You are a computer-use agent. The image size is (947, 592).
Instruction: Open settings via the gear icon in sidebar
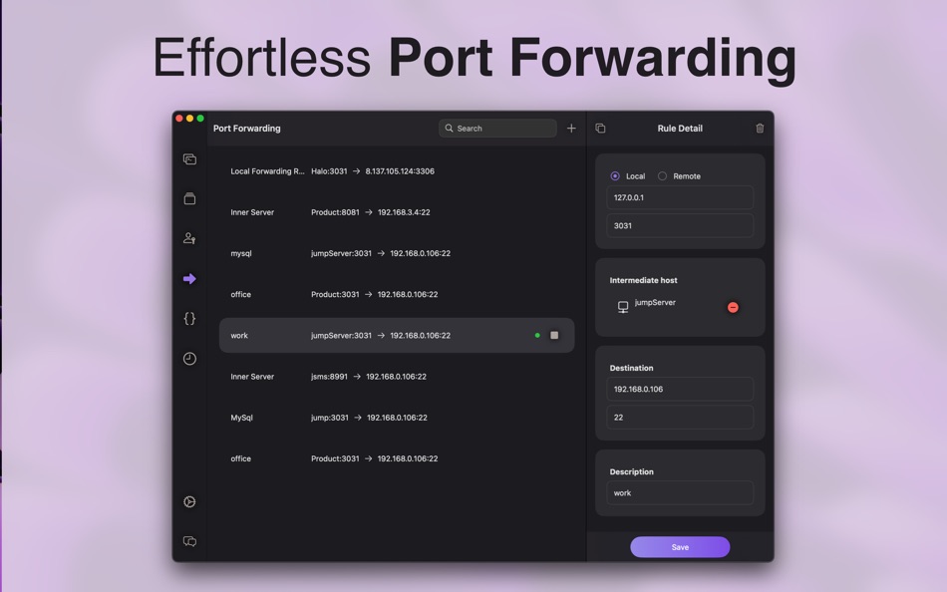[x=189, y=501]
